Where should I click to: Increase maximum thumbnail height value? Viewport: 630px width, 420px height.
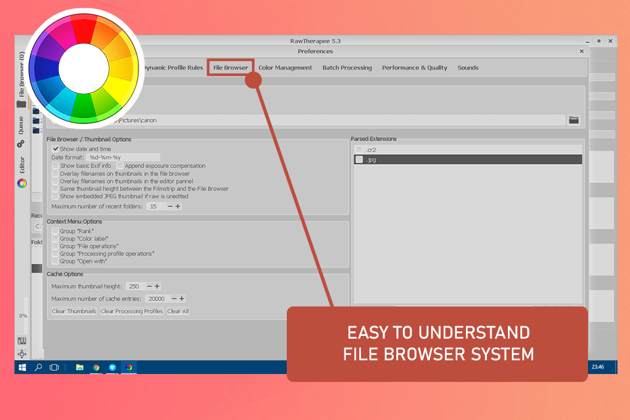point(157,286)
